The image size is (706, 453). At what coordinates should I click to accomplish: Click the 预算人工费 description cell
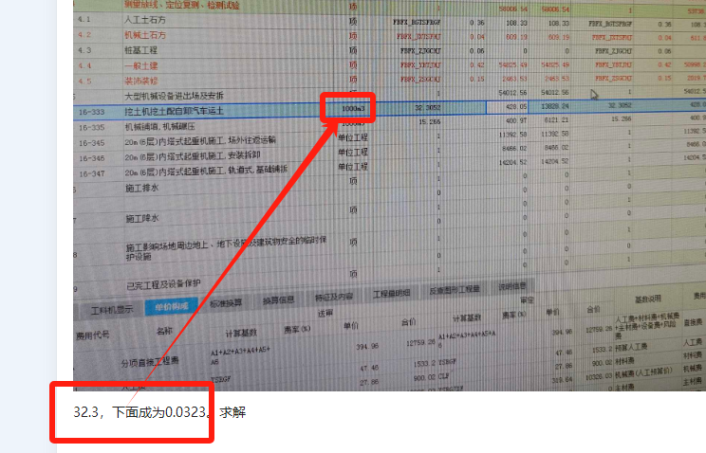tap(631, 347)
